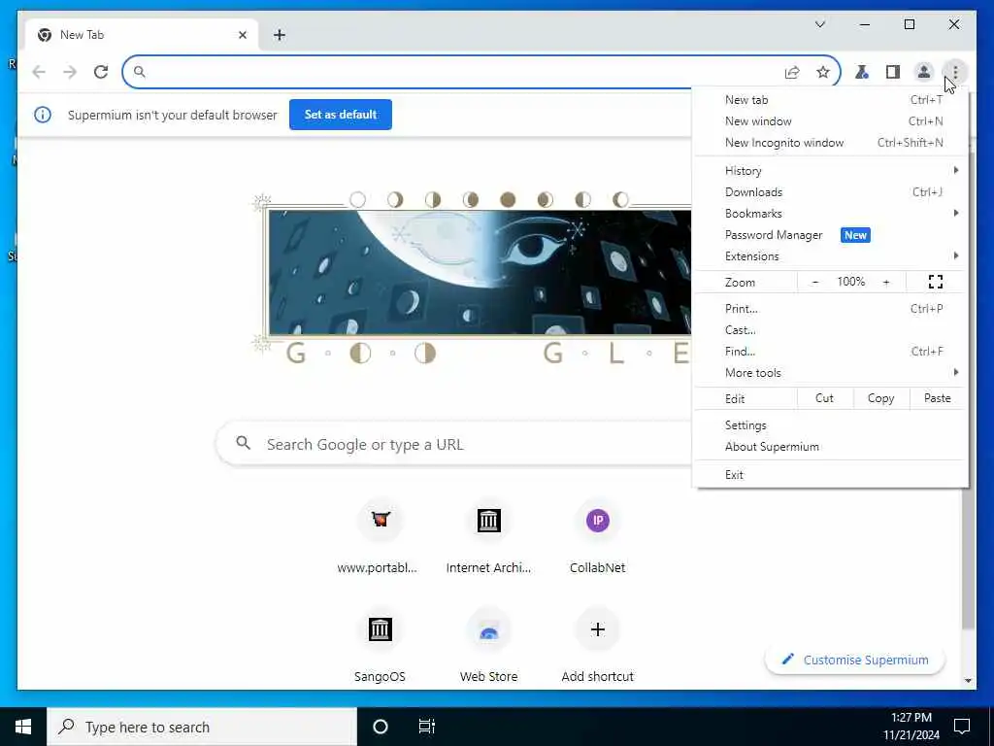Choose New window menu entry
Viewport: 994px width, 746px height.
(x=831, y=121)
